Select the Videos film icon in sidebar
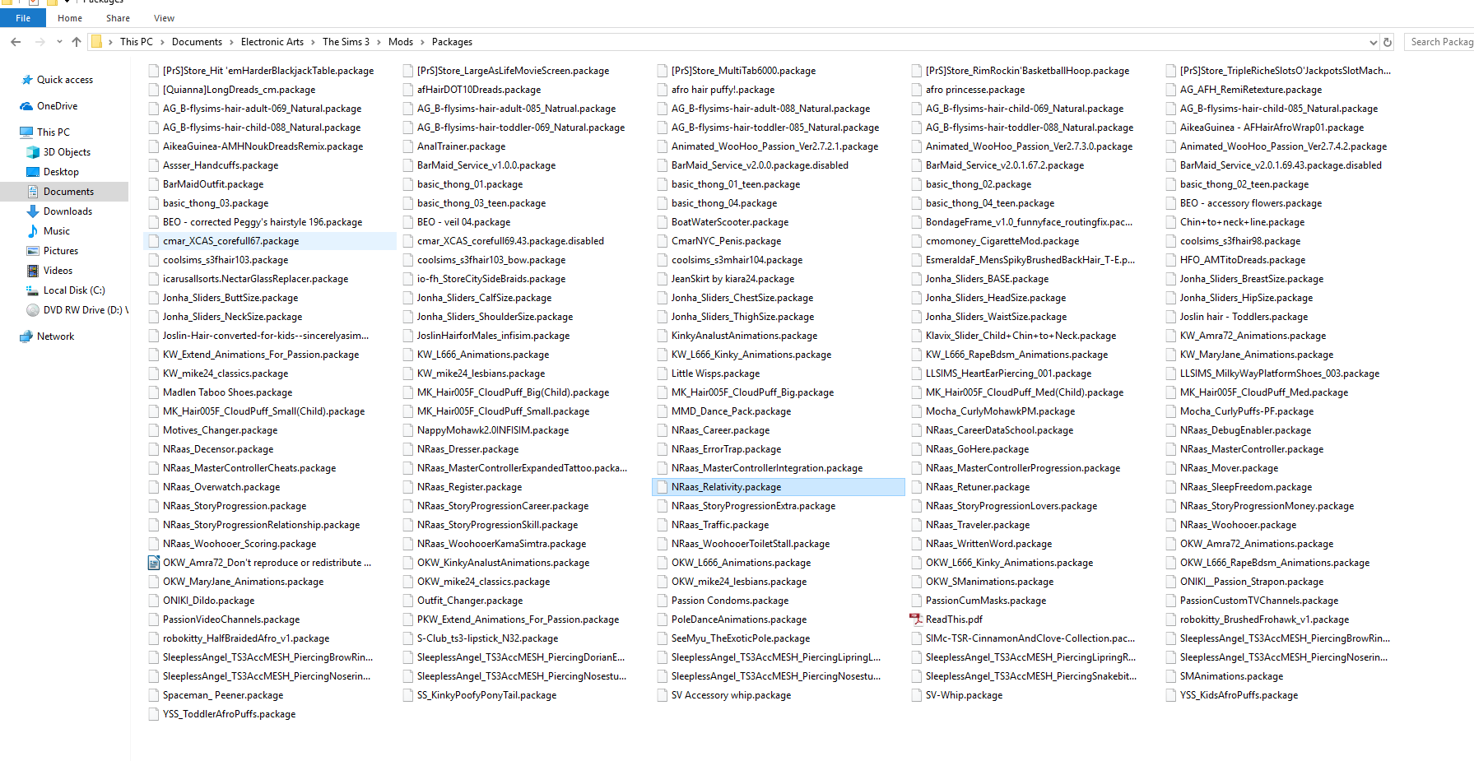This screenshot has width=1474, height=761. coord(33,271)
